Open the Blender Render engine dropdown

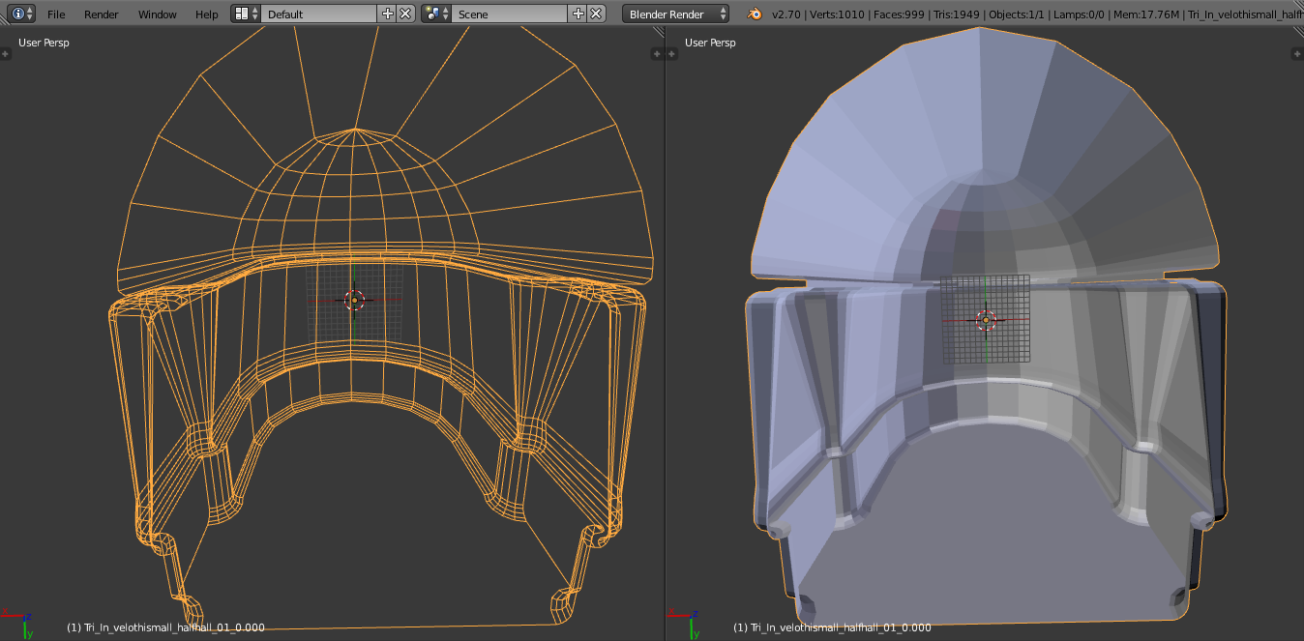click(x=676, y=14)
